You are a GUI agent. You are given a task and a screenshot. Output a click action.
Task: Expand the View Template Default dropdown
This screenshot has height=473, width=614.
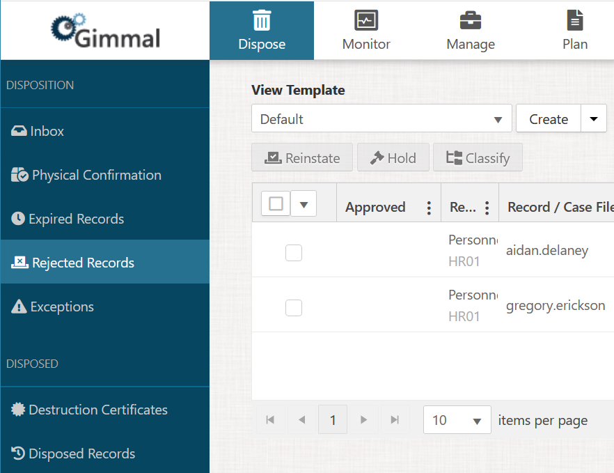(x=381, y=119)
